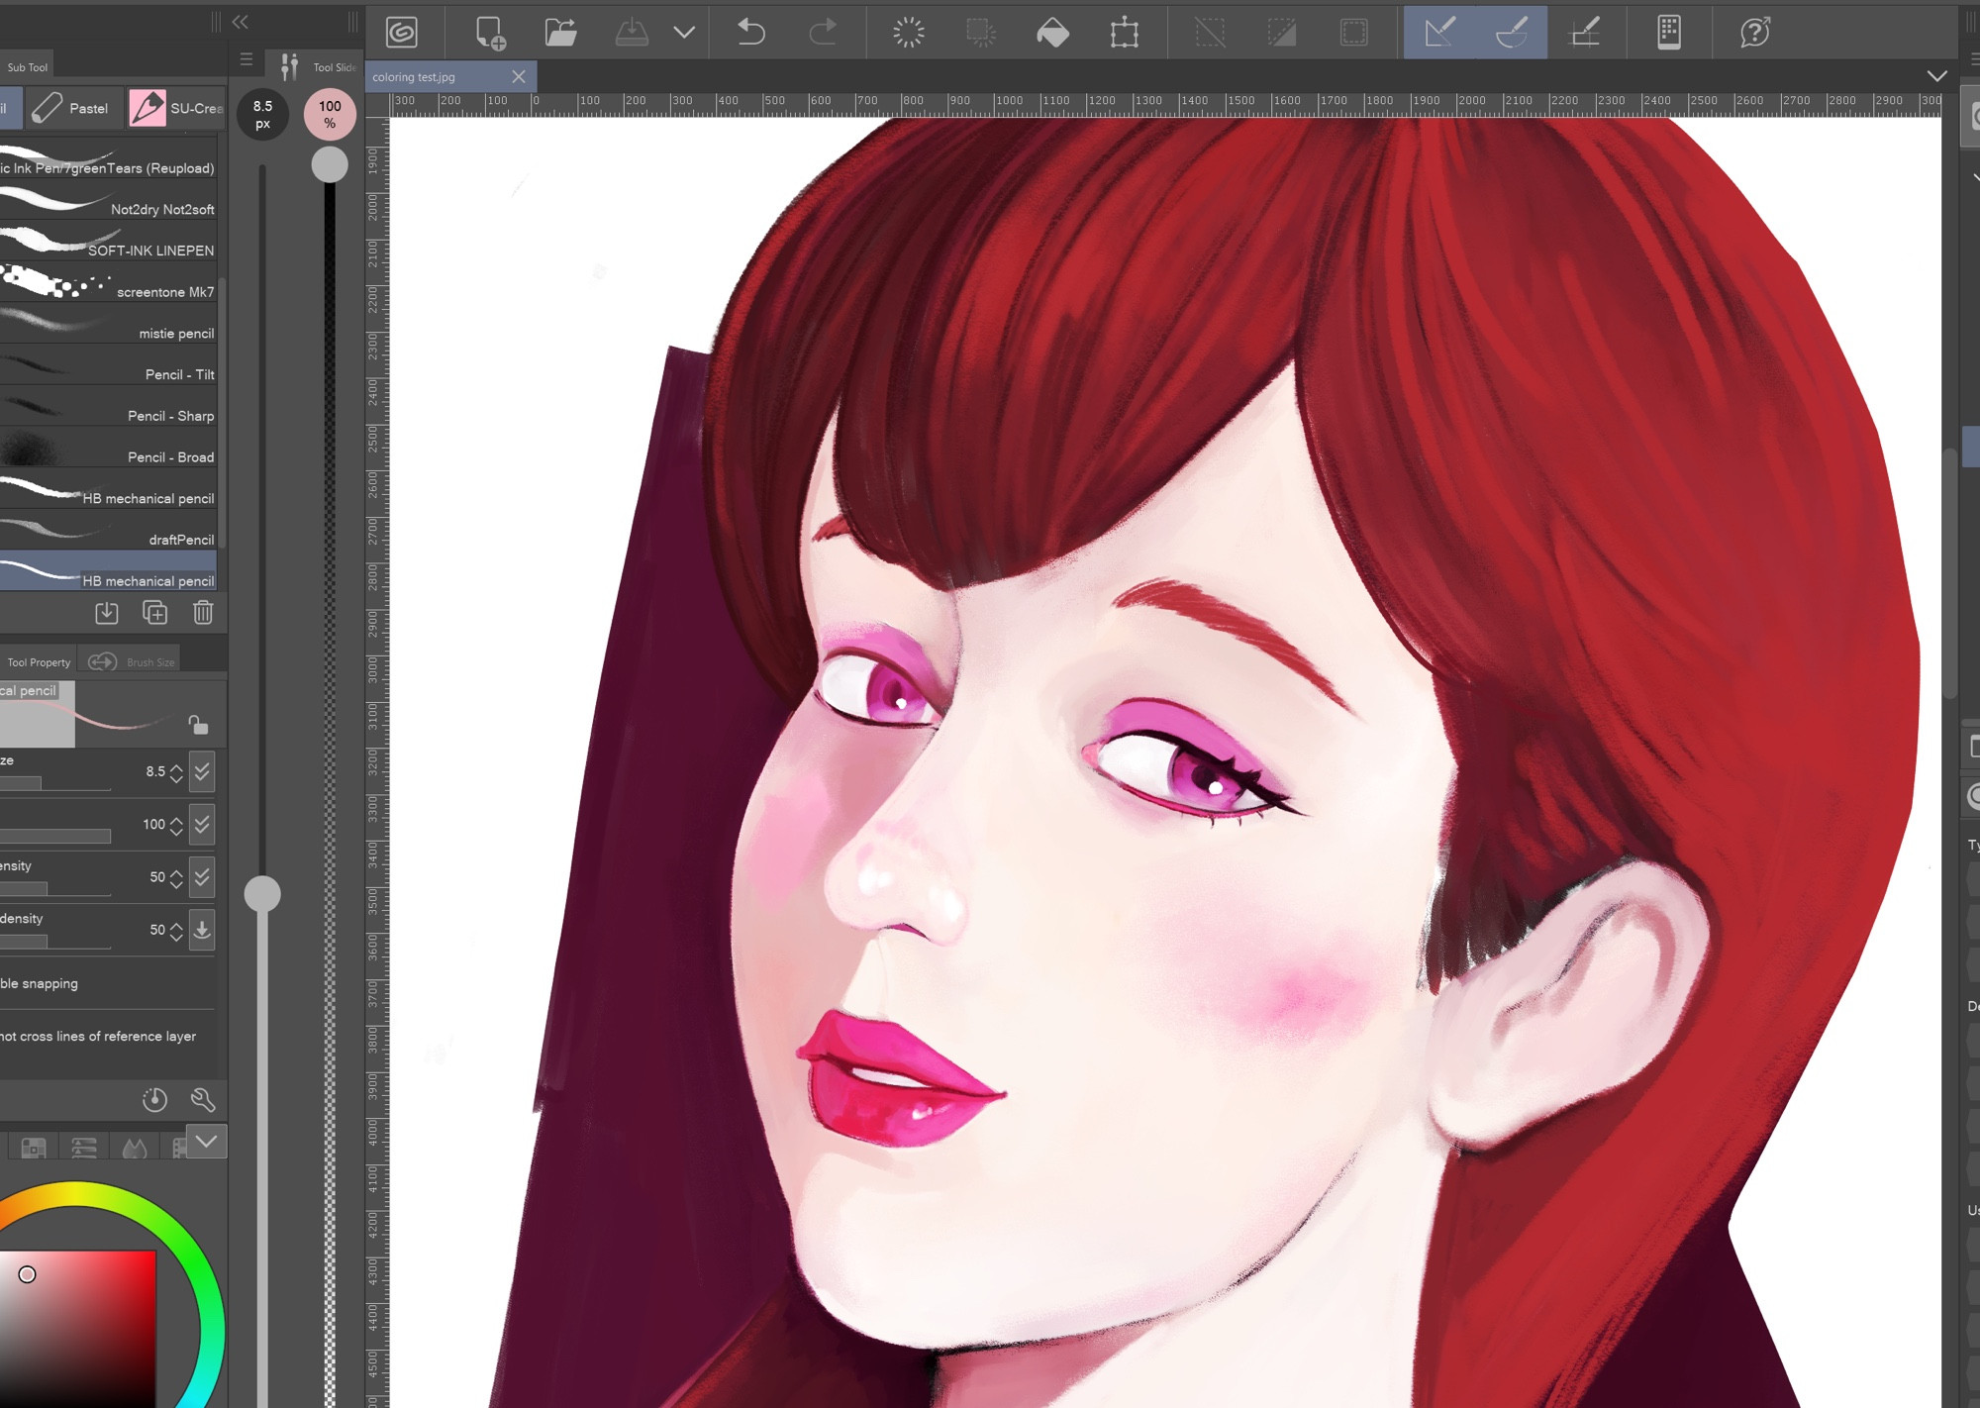Screen dimensions: 1980x1408
Task: Duplicate the selected sub tool
Action: [x=155, y=613]
